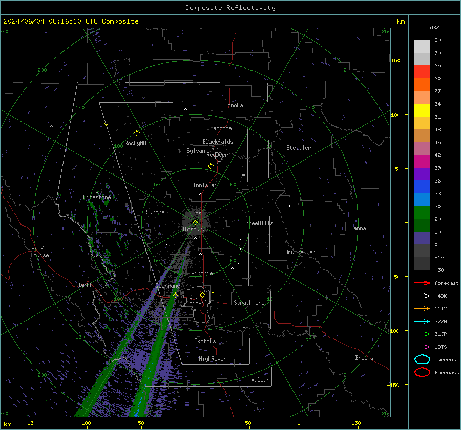
Task: Click the dBZ legend heading
Action: (x=434, y=27)
